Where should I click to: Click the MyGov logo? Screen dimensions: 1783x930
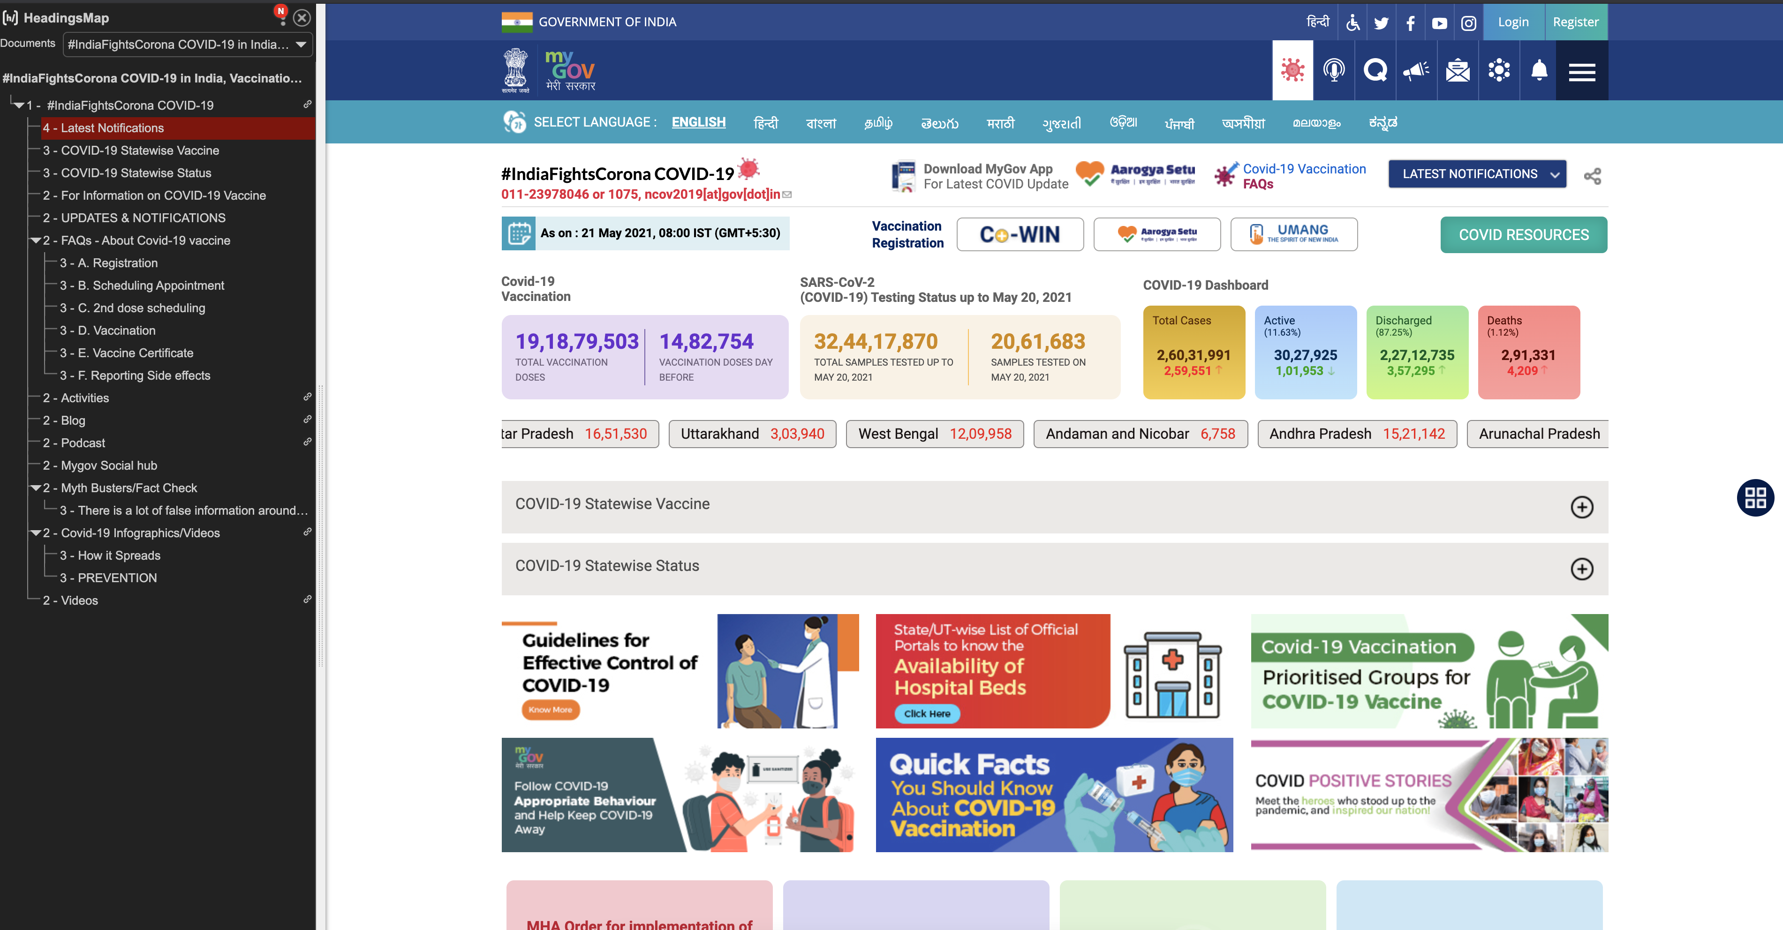pyautogui.click(x=570, y=70)
